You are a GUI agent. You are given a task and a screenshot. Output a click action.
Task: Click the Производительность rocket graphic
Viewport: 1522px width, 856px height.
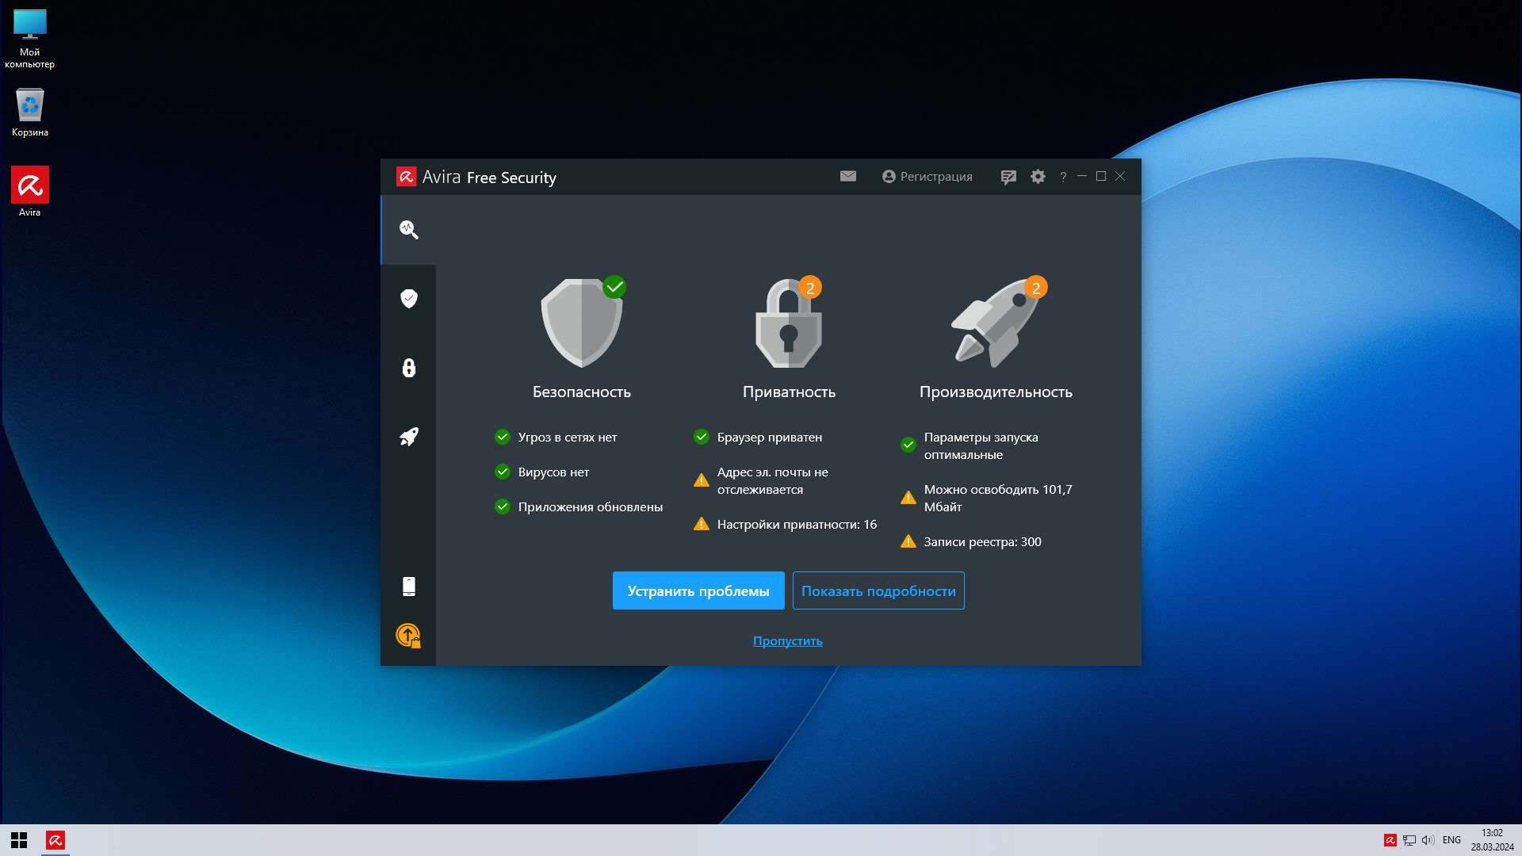pyautogui.click(x=996, y=323)
